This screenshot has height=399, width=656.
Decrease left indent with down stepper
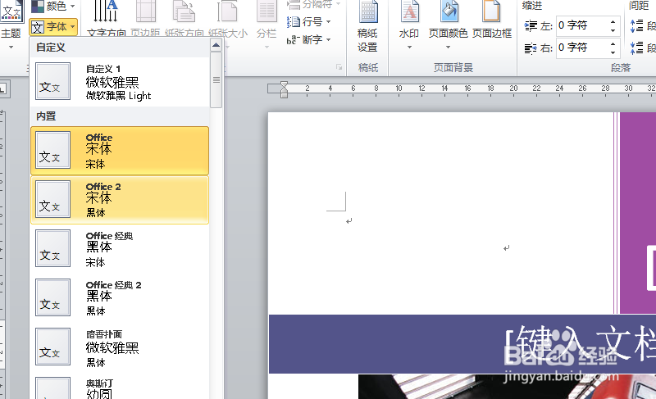(x=613, y=30)
